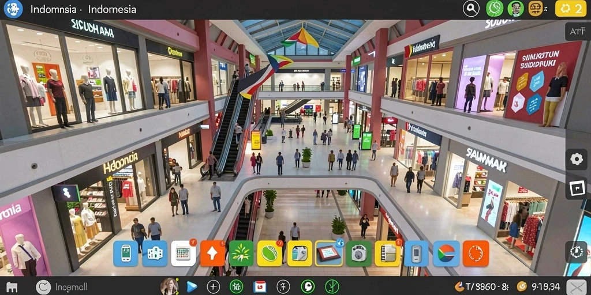Click the SAUMAK store sign
This screenshot has width=591, height=295.
pyautogui.click(x=487, y=160)
